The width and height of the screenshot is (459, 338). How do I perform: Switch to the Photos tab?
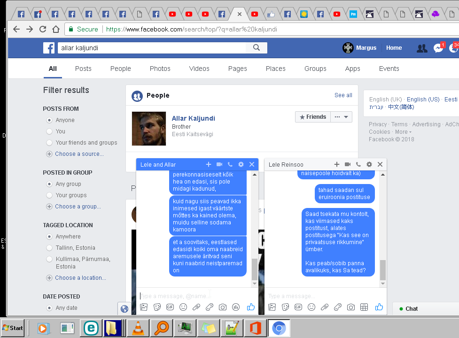coord(160,69)
